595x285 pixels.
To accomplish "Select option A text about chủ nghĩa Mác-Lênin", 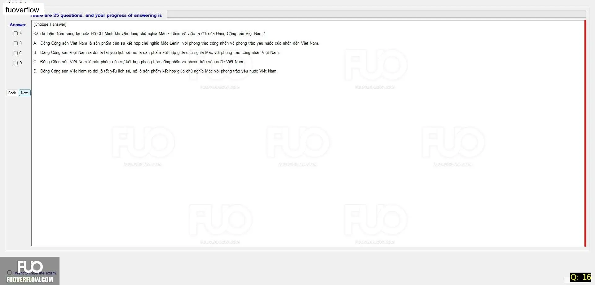I will tap(176, 43).
